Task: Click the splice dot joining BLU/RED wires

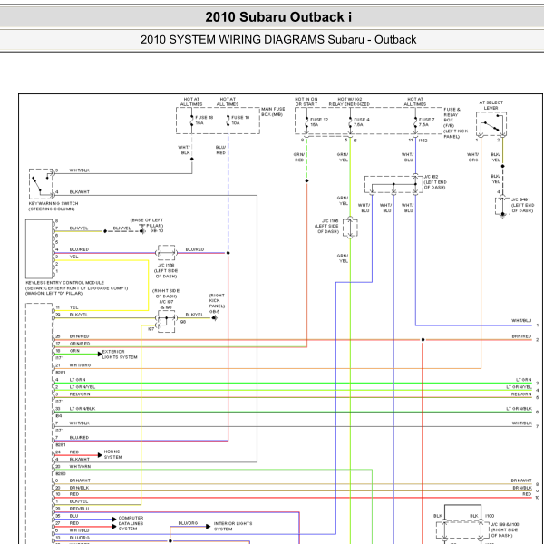Action: [228, 253]
